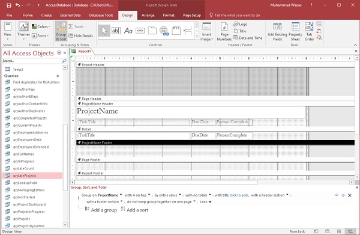Collapse the navigation pane with shutter button
The width and height of the screenshot is (360, 235).
pos(65,53)
